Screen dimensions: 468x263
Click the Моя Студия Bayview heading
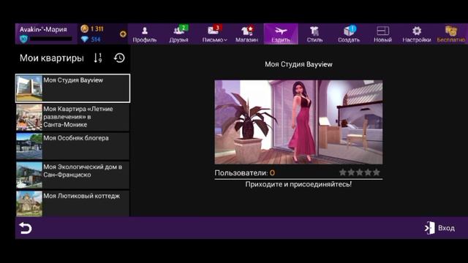[x=298, y=64]
